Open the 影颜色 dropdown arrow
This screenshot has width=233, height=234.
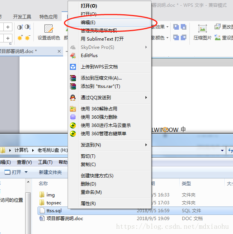point(168,38)
